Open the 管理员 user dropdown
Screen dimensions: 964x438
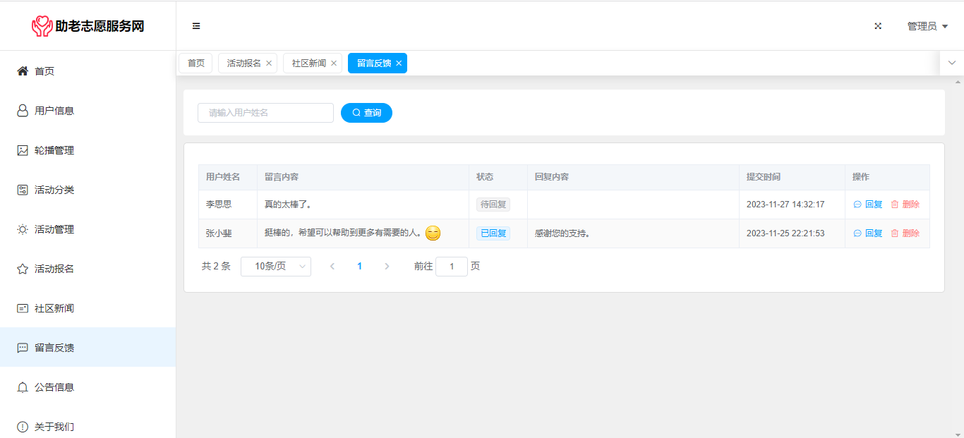(927, 26)
